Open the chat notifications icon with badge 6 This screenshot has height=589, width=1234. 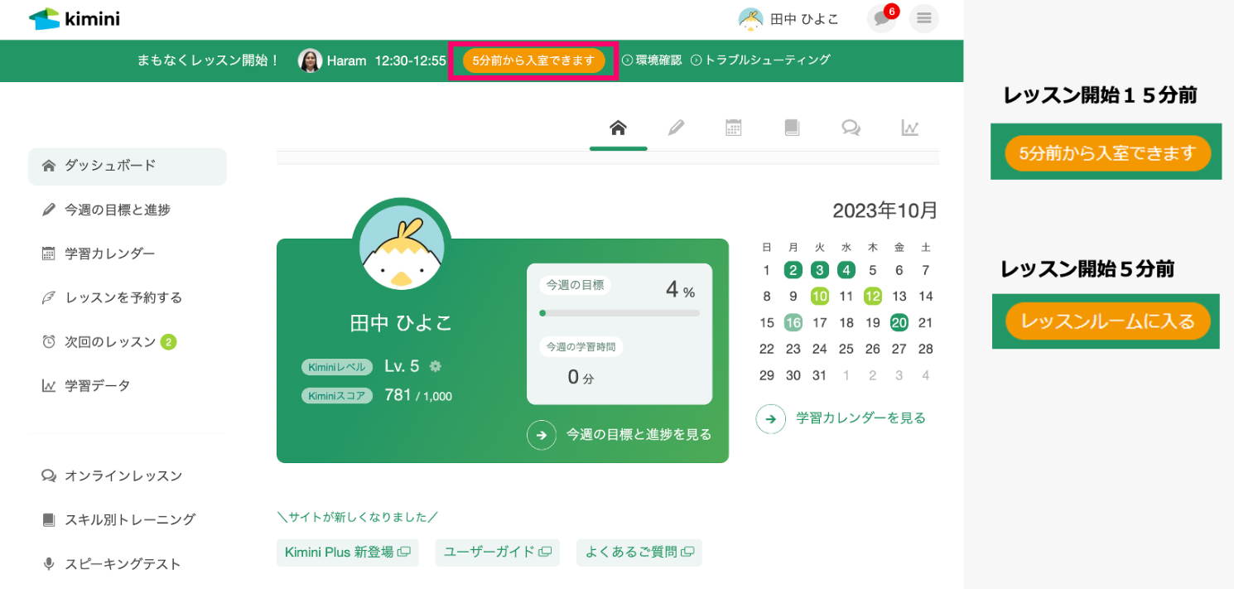coord(882,18)
